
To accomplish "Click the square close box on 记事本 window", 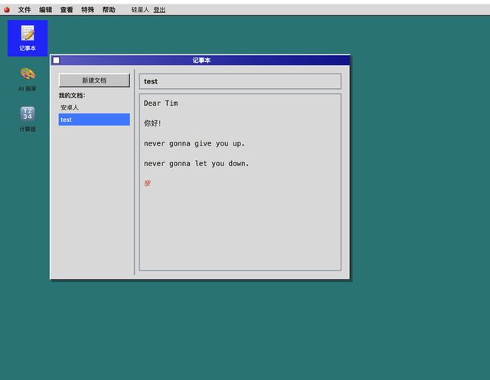I will click(56, 61).
